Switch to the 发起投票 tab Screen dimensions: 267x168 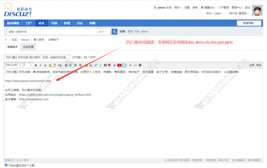click(x=28, y=47)
